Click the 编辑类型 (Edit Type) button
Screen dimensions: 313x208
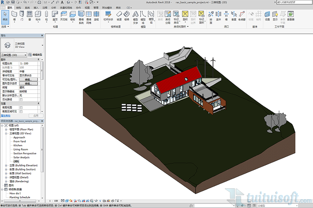(35, 55)
